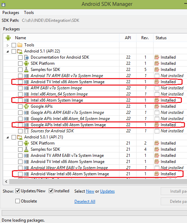Toggle the Installed show checkbox
187x223 pixels.
(51, 191)
